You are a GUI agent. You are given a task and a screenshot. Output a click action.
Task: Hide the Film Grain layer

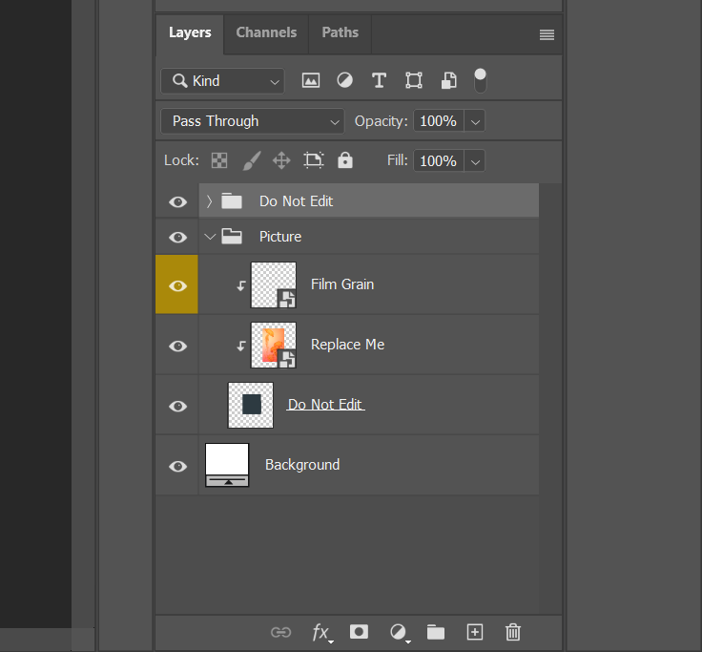pyautogui.click(x=177, y=285)
